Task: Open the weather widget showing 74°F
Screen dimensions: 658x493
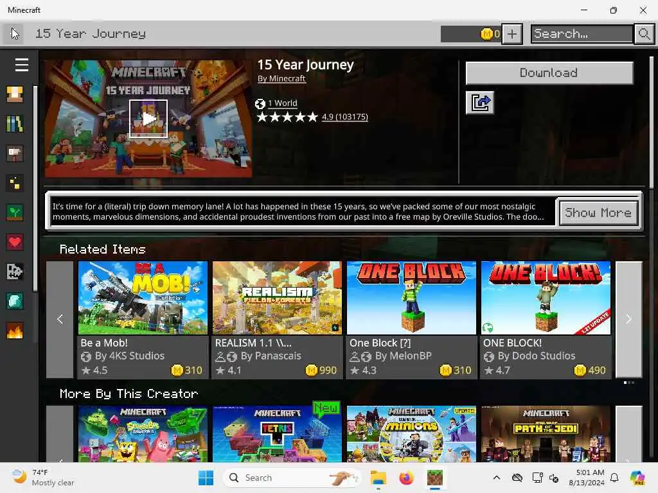Action: [x=43, y=478]
